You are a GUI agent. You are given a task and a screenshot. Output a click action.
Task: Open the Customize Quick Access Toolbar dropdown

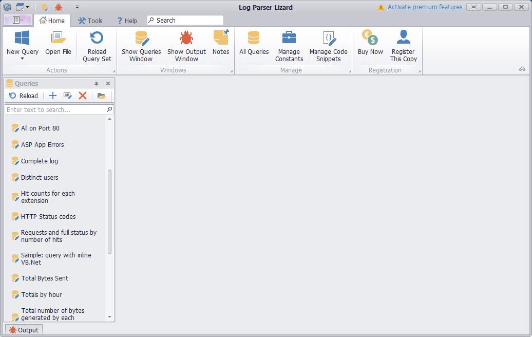78,7
